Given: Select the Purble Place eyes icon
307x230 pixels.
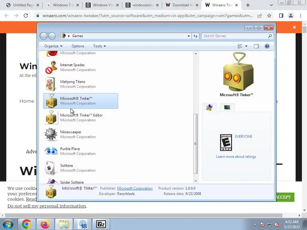Looking at the screenshot, I should [x=51, y=151].
